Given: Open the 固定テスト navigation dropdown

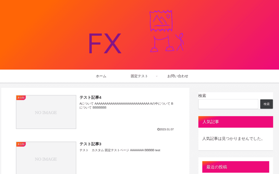Looking at the screenshot, I should [139, 76].
